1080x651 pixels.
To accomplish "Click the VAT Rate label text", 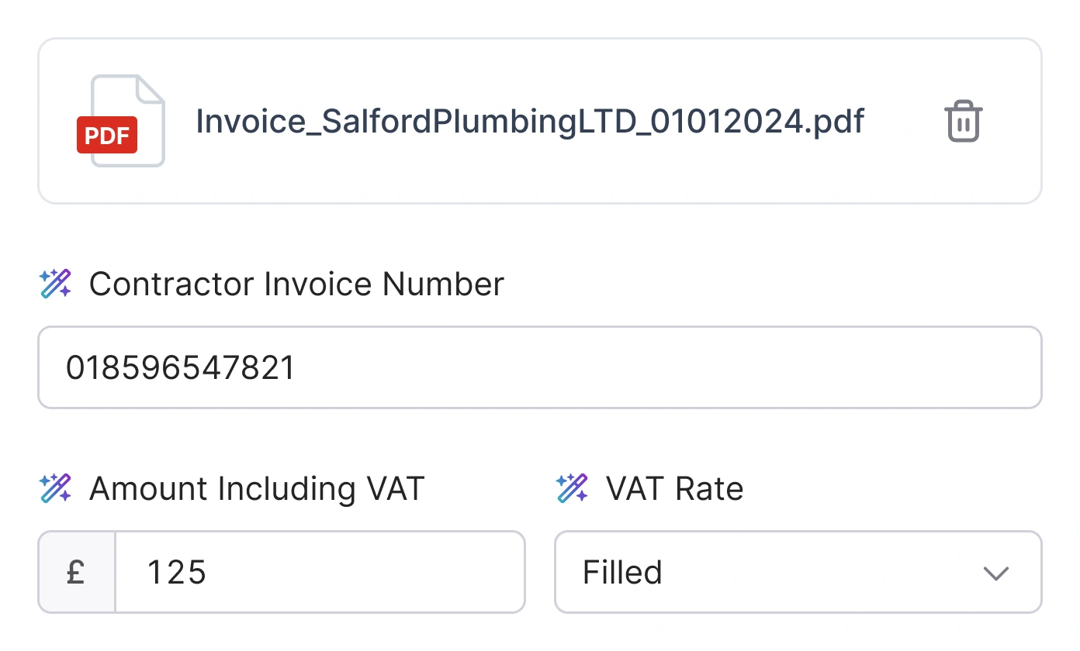I will click(674, 489).
